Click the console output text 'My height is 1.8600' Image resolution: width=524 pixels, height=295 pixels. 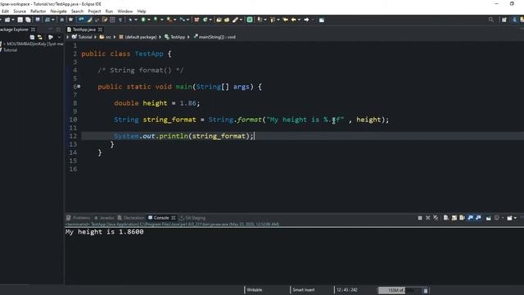pos(105,232)
